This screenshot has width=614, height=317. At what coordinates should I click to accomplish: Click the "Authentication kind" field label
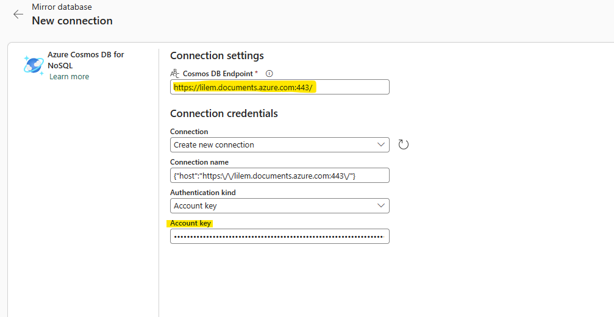(203, 193)
